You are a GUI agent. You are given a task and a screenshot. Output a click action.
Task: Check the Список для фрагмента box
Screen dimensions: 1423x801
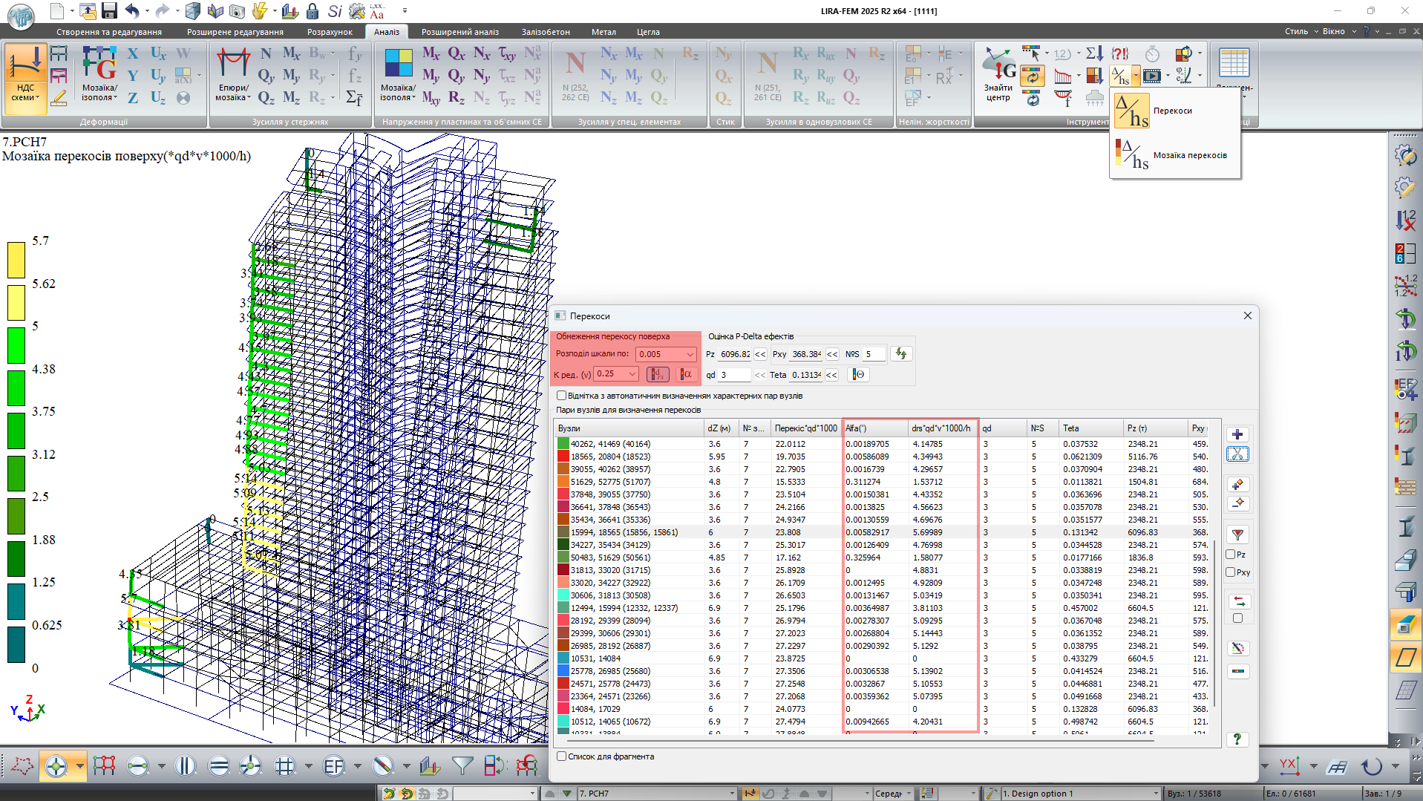(562, 756)
